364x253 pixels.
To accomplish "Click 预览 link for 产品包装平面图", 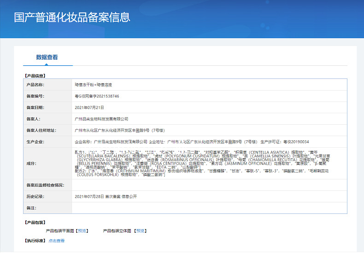I will click(82, 231).
